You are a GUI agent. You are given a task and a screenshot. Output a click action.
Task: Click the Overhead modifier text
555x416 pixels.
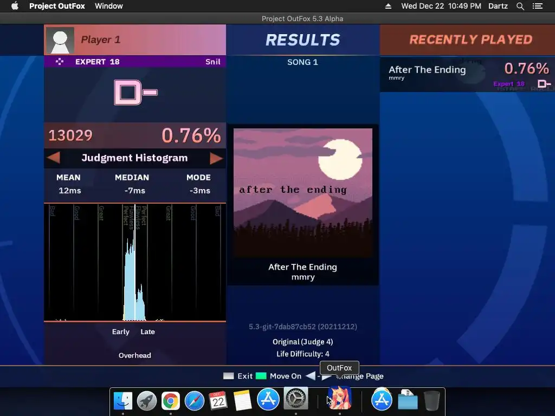click(135, 355)
